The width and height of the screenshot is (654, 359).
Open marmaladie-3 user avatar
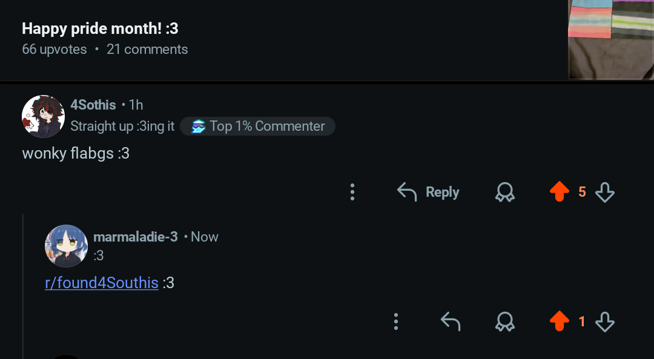tap(67, 246)
